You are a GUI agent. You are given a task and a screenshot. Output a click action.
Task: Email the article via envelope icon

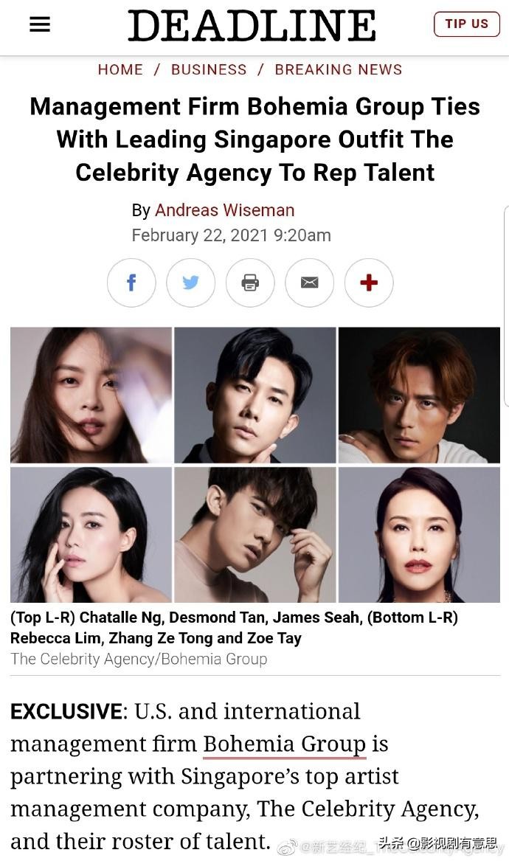(309, 283)
